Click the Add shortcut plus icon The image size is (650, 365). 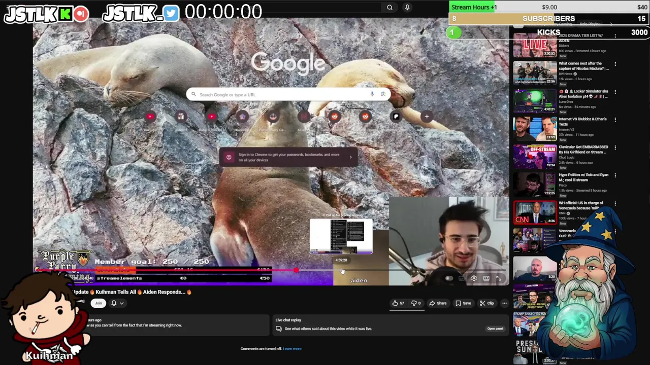click(x=427, y=117)
